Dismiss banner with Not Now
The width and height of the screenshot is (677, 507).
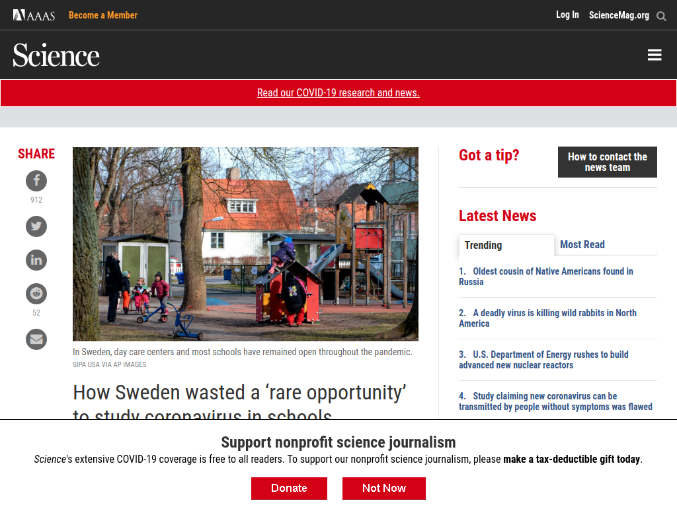[384, 488]
